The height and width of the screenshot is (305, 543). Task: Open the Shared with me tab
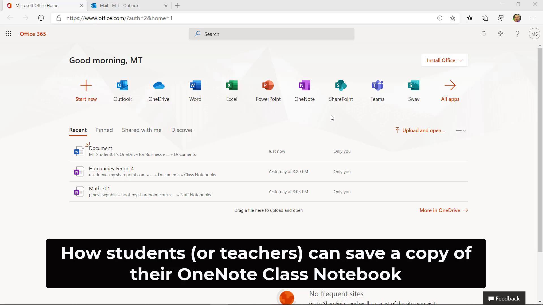[142, 130]
